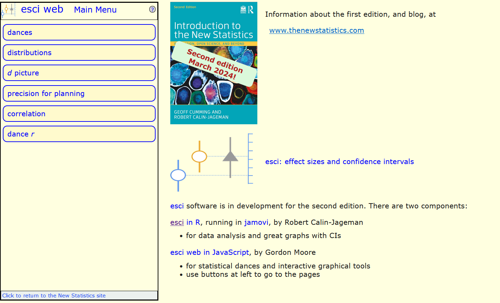Open the dances page
Viewport: 500px width, 303px height.
click(79, 32)
